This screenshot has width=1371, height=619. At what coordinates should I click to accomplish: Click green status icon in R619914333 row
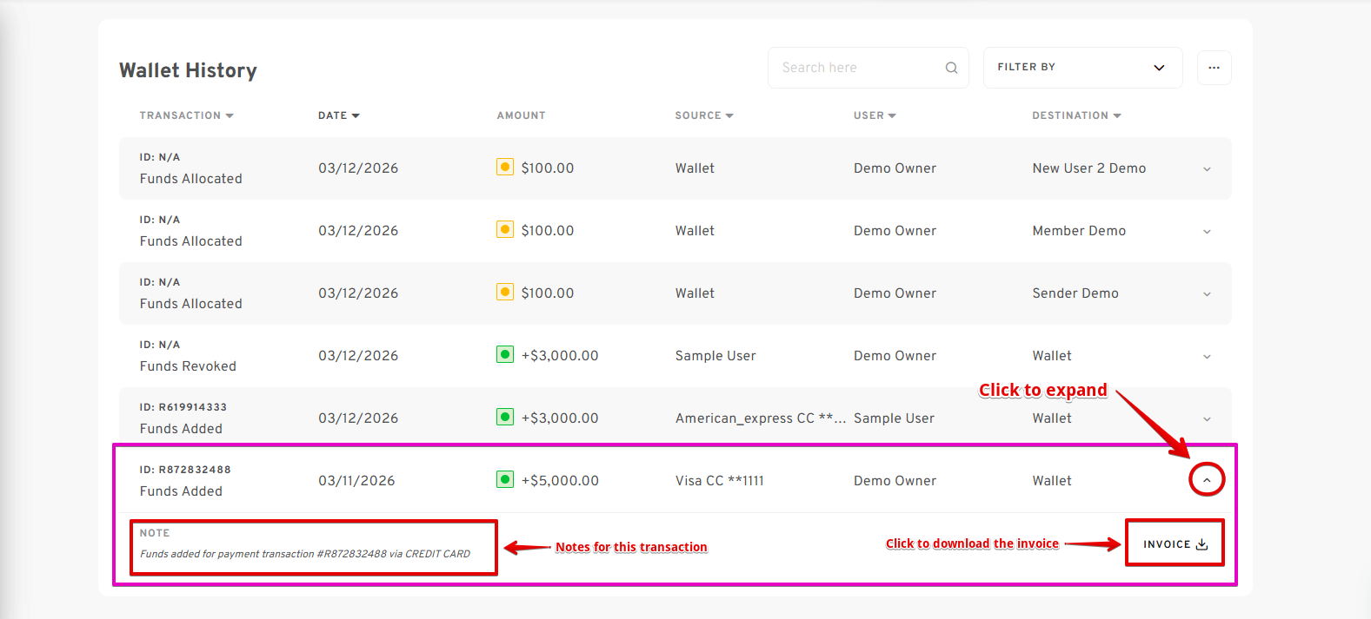[505, 417]
